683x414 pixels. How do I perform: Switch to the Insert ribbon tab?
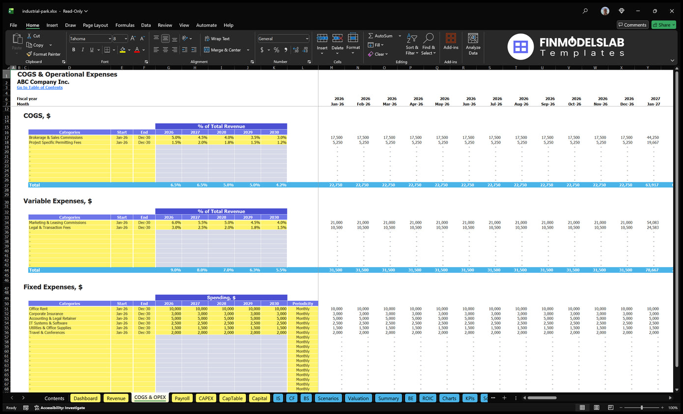tap(52, 25)
